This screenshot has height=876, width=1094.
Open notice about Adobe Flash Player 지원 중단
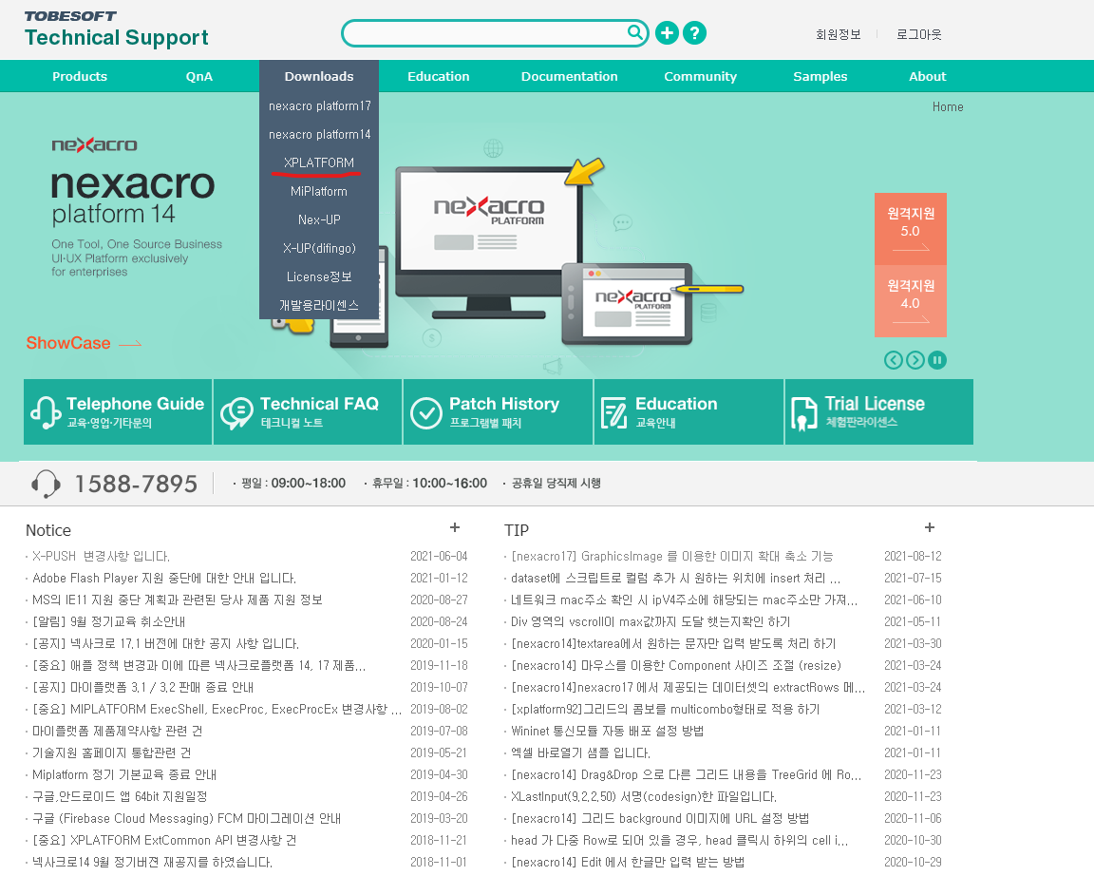click(164, 578)
